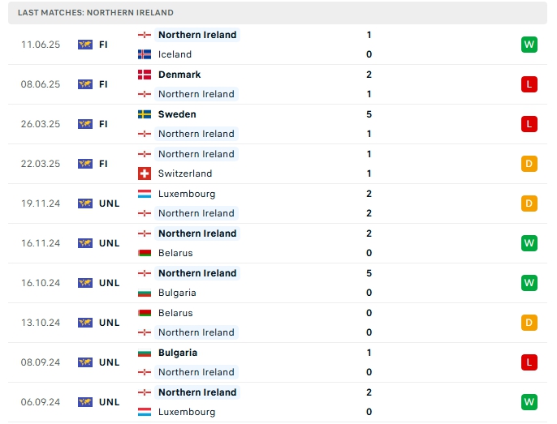Click the Denmark flag icon
557x424 pixels.
(x=145, y=75)
